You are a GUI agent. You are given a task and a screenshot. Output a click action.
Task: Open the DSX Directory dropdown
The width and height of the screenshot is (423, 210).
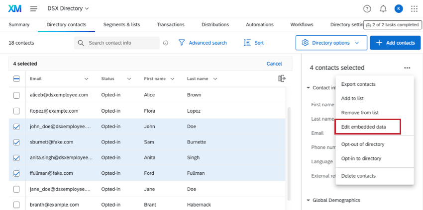point(68,8)
